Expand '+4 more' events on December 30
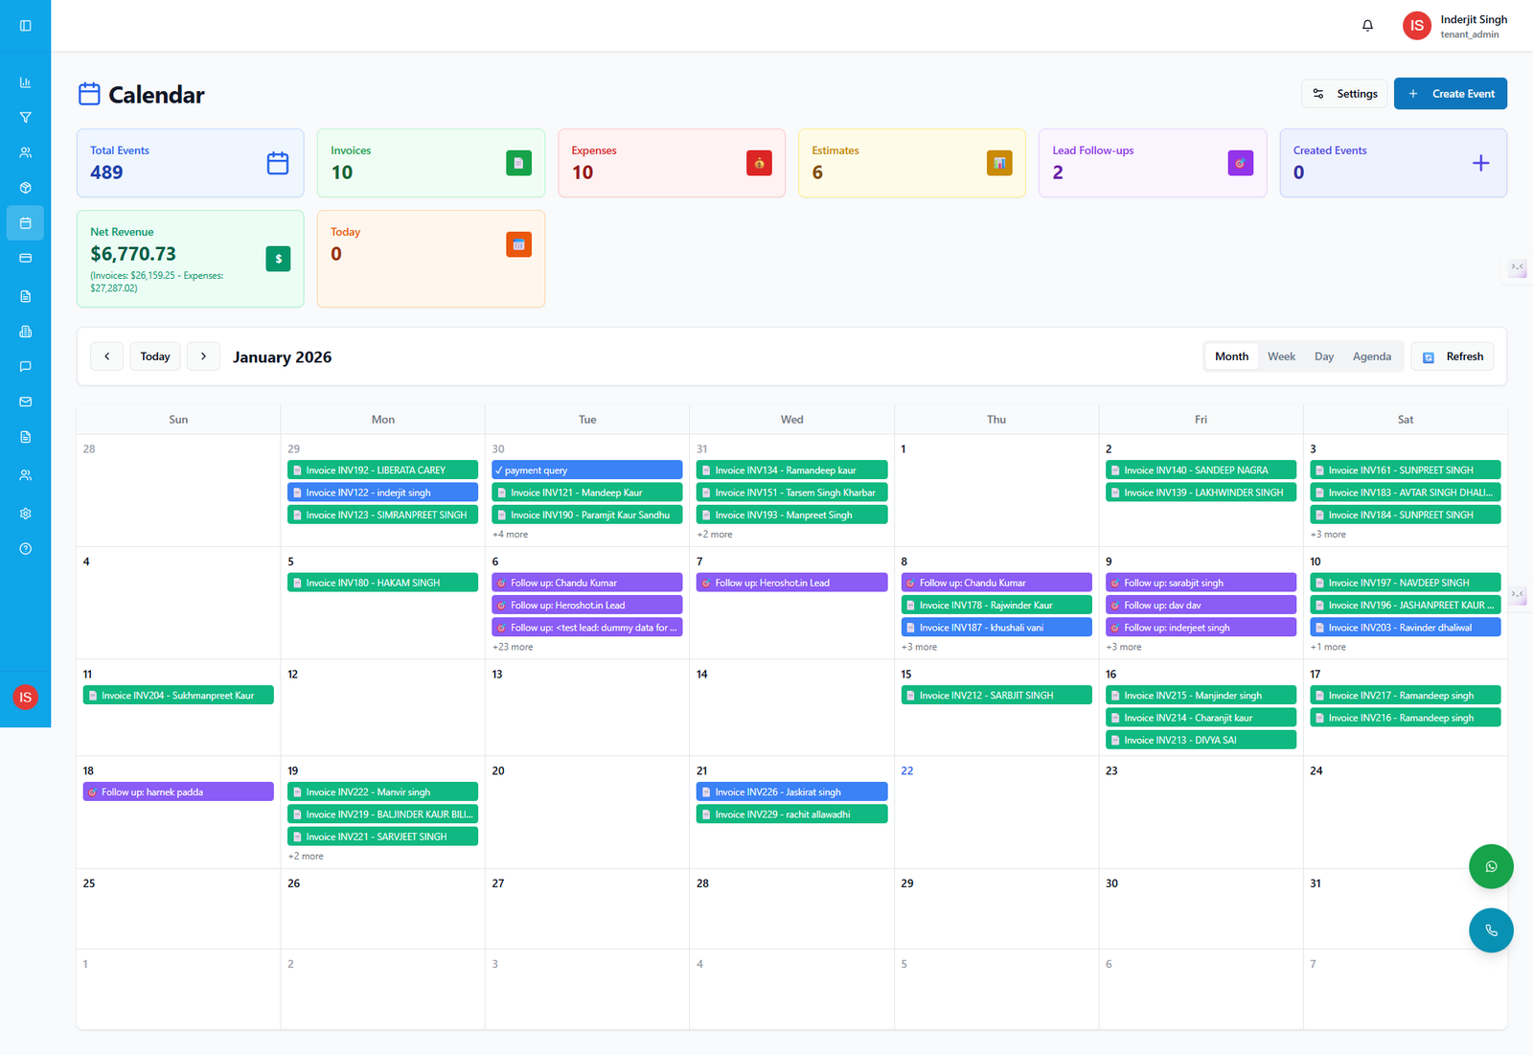Image resolution: width=1533 pixels, height=1055 pixels. (x=510, y=535)
